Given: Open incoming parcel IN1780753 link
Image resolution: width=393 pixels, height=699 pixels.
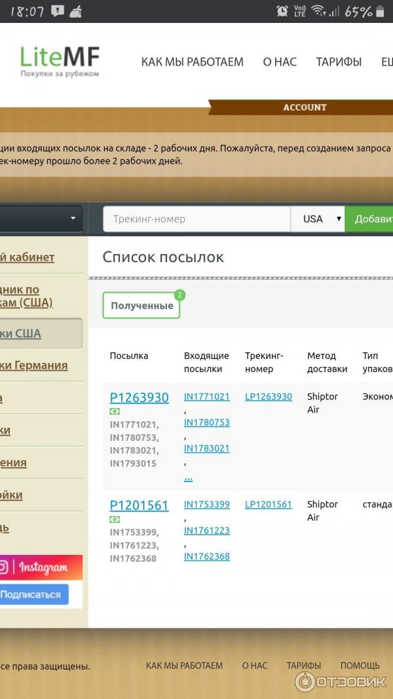Looking at the screenshot, I should 206,423.
